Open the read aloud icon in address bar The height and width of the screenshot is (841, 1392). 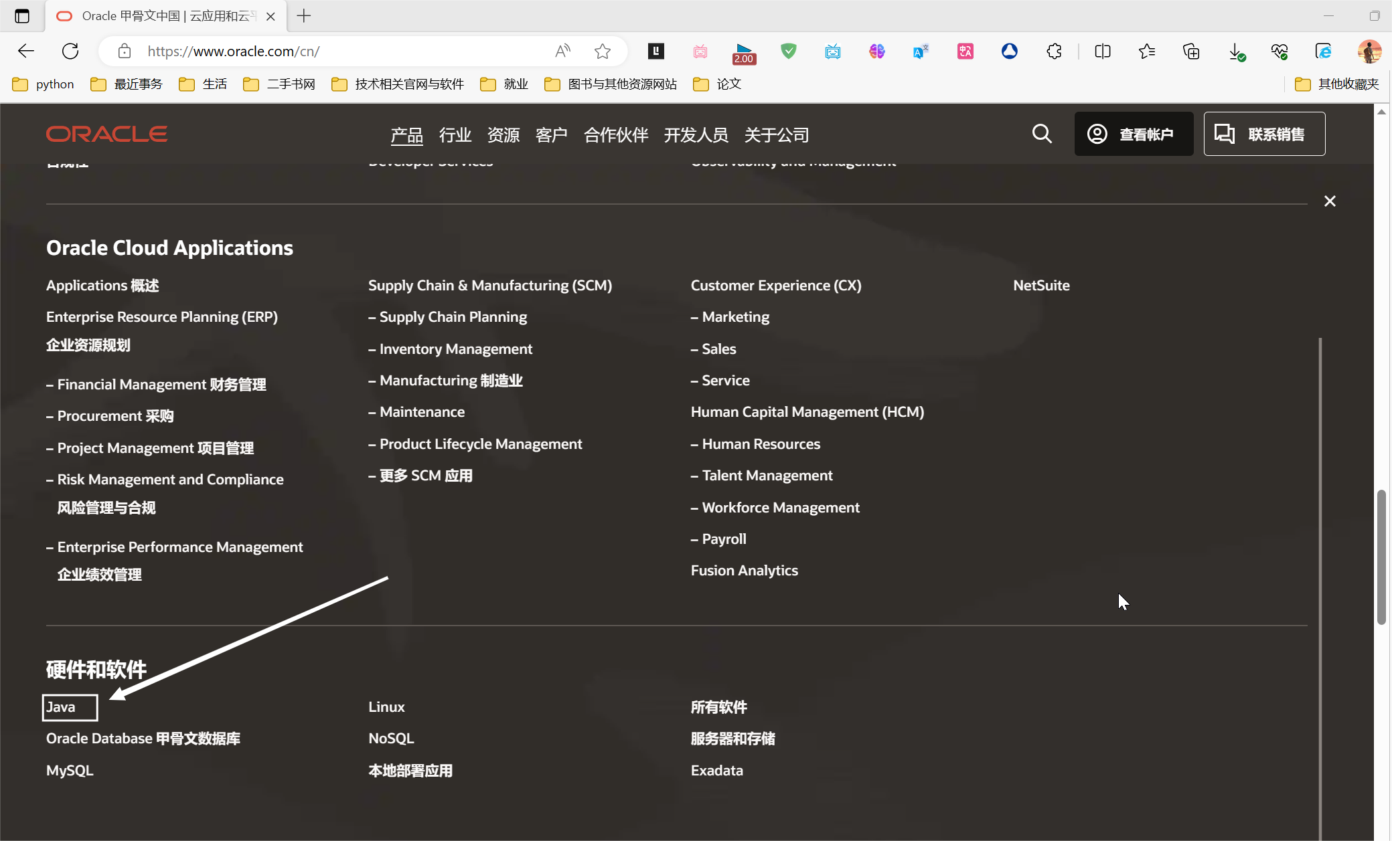563,51
